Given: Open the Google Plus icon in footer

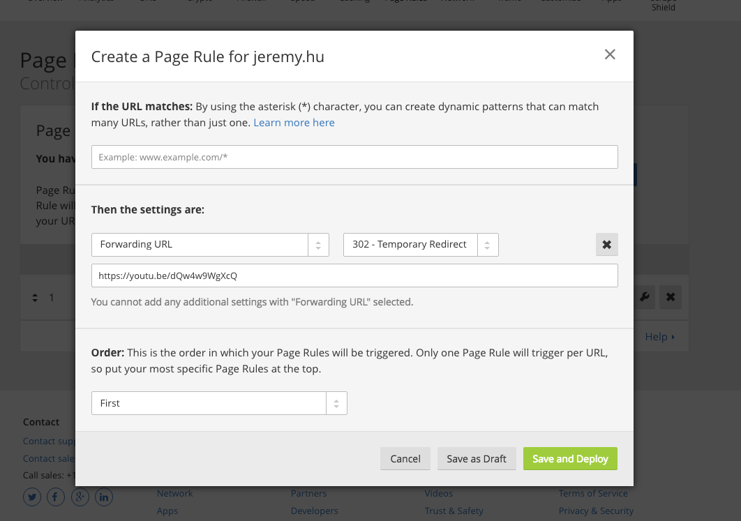Looking at the screenshot, I should pyautogui.click(x=80, y=497).
